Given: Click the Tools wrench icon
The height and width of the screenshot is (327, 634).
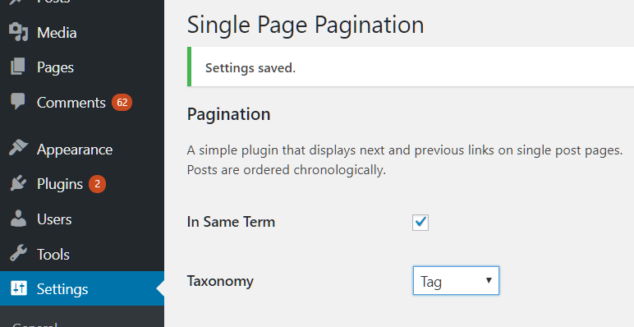Looking at the screenshot, I should (x=18, y=254).
